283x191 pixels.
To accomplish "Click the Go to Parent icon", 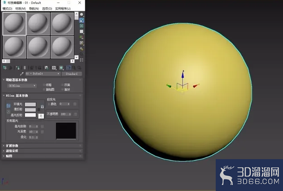I will (x=74, y=68).
